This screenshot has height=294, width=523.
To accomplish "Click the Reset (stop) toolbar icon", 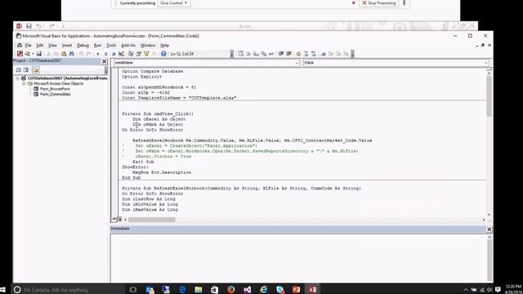I will tap(114, 54).
